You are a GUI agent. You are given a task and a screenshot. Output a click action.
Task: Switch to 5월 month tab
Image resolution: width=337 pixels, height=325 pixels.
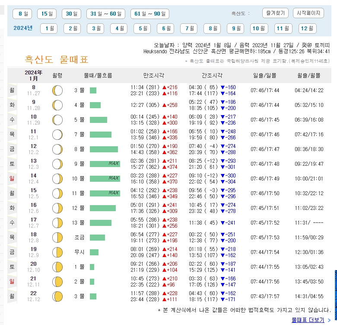[x=142, y=29]
